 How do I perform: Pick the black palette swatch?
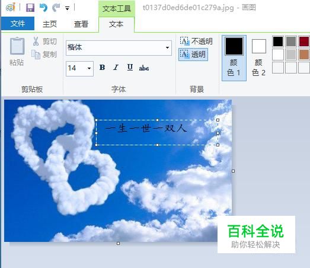(x=278, y=42)
